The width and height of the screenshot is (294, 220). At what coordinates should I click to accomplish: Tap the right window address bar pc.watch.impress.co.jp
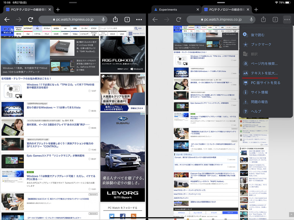(x=221, y=19)
